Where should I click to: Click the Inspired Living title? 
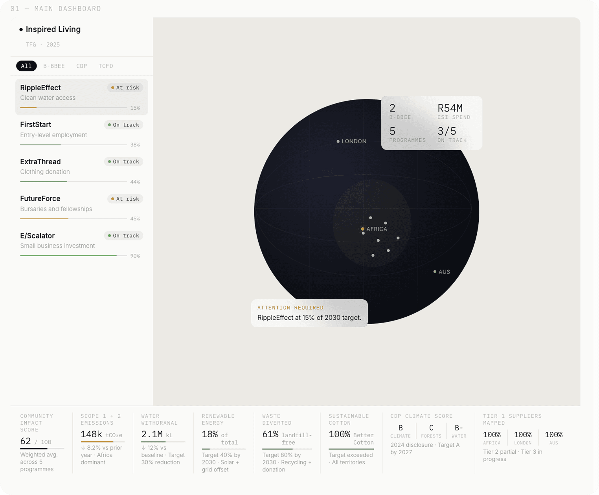(53, 29)
